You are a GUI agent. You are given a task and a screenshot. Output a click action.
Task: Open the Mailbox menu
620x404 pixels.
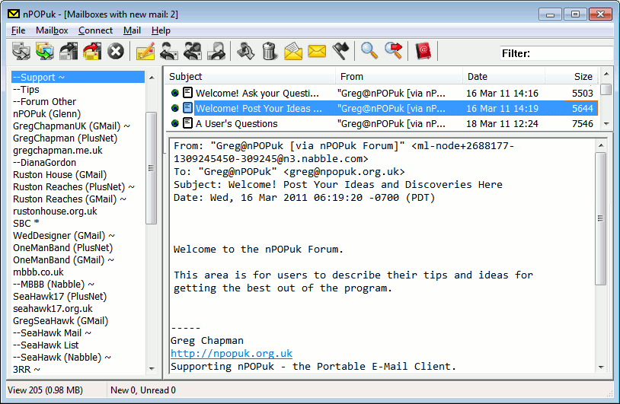coord(52,30)
